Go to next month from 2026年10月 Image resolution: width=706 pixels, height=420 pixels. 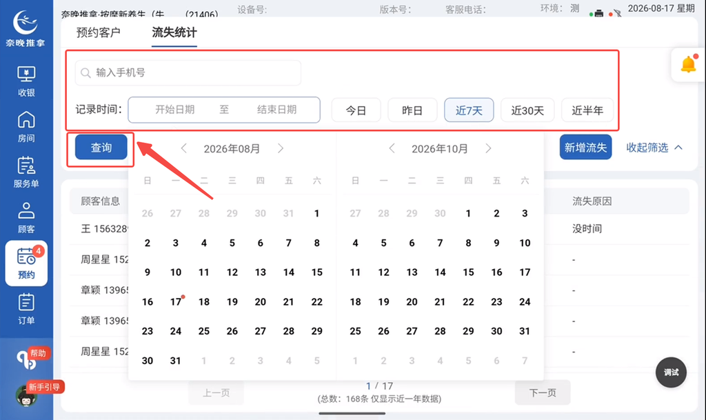pyautogui.click(x=489, y=148)
